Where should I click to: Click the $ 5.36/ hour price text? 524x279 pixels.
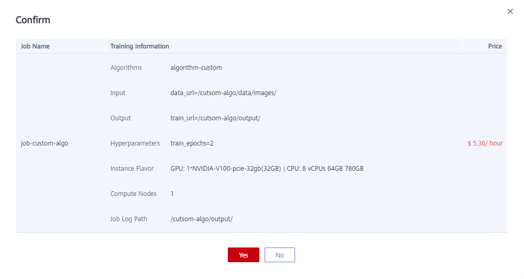[x=485, y=143]
